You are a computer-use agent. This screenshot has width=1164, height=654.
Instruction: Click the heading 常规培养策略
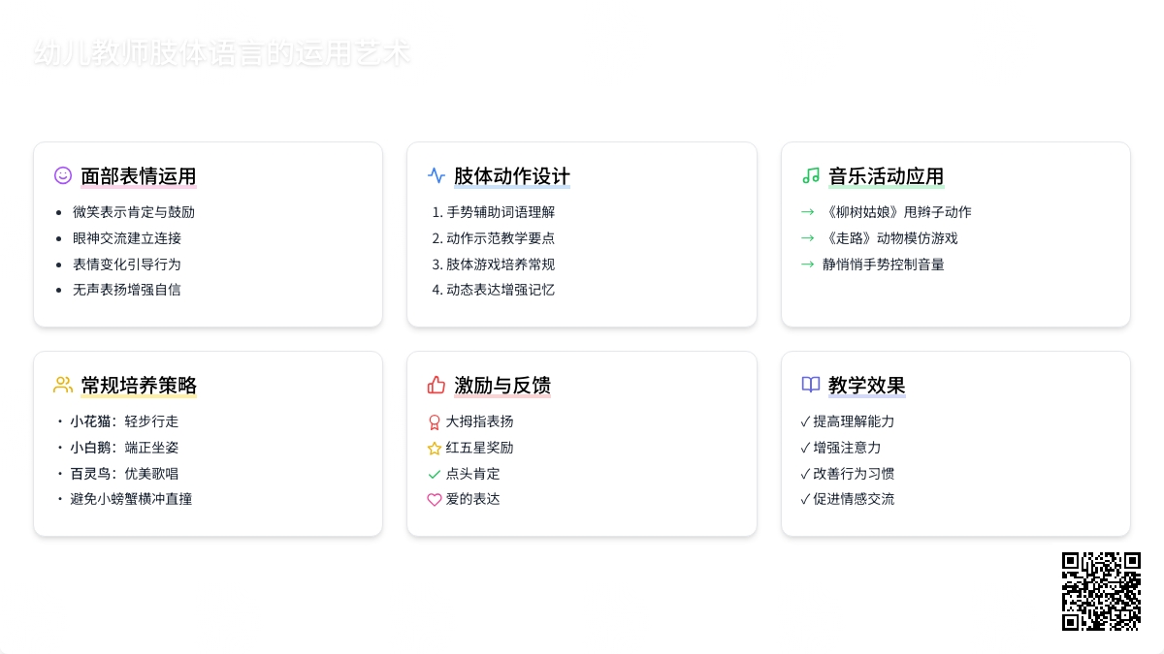[139, 386]
